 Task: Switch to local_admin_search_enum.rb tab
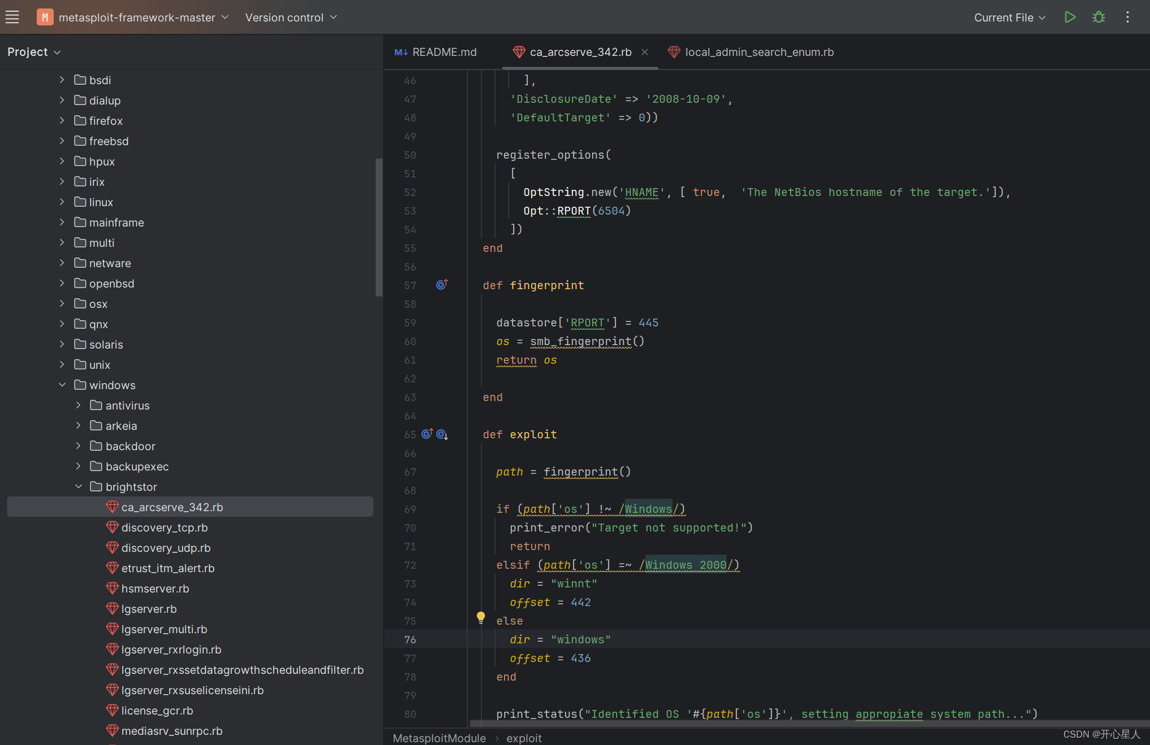point(752,52)
